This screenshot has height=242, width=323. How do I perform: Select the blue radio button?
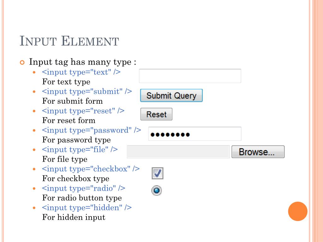pos(156,190)
